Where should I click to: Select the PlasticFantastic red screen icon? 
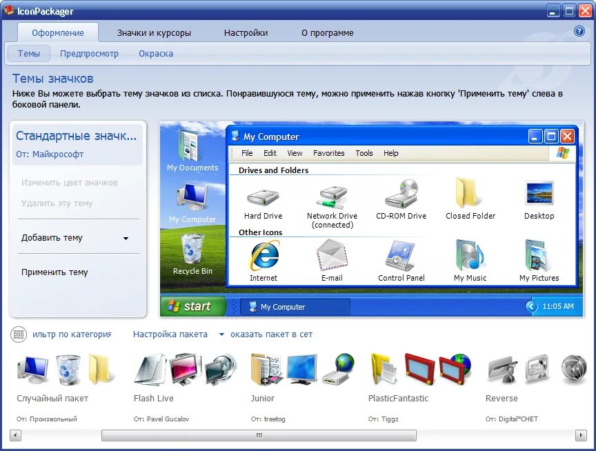[x=419, y=370]
